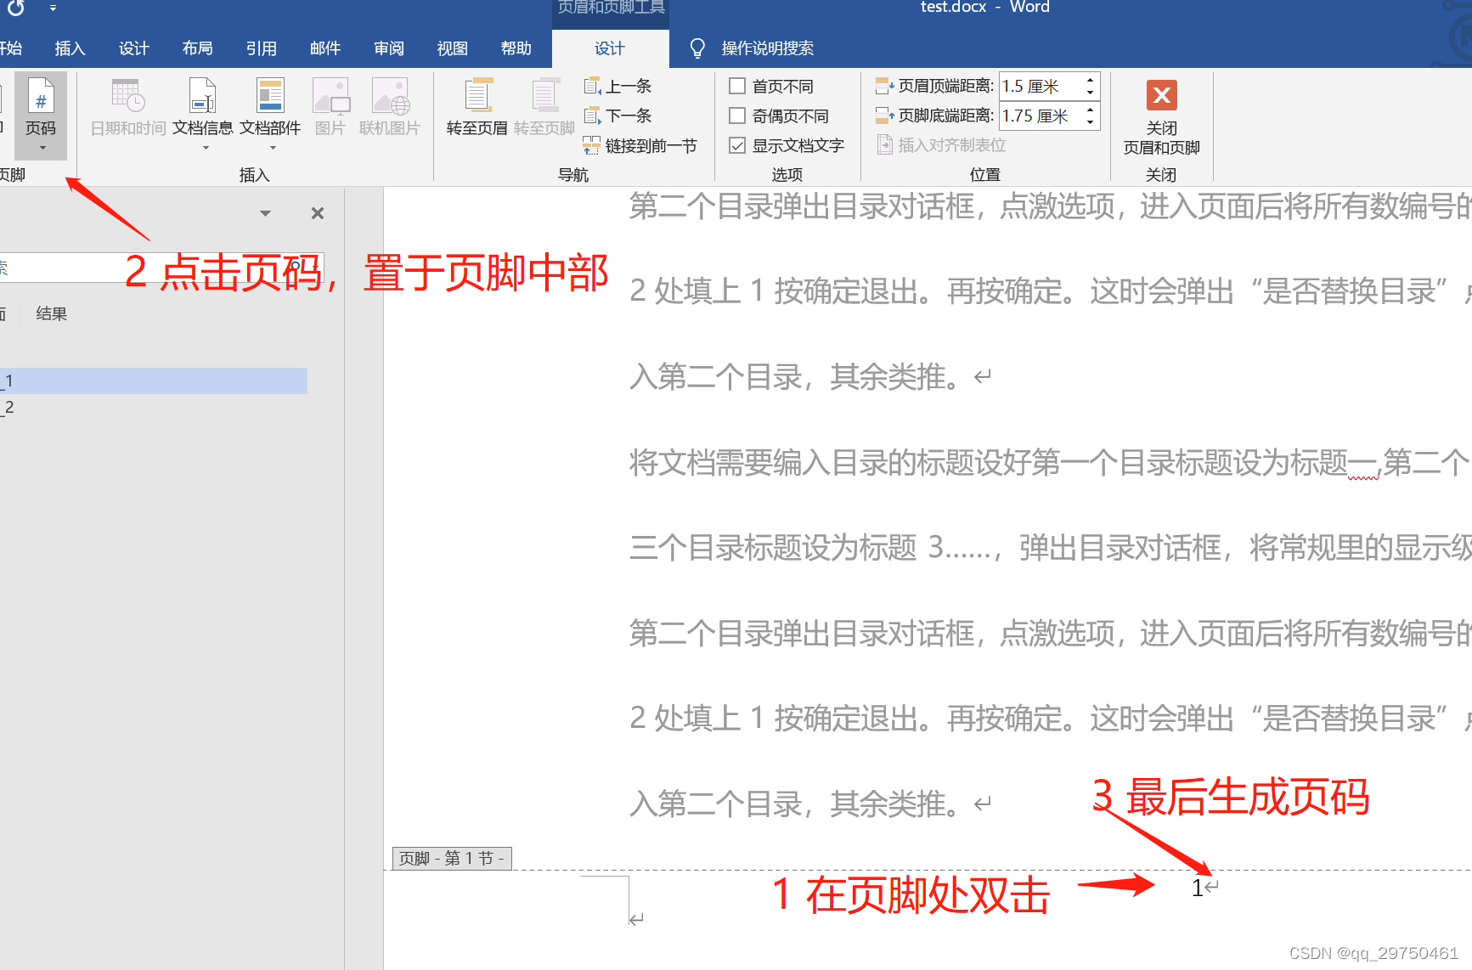The width and height of the screenshot is (1472, 970).
Task: Click the 页脚 - 第 1 节 label
Action: point(452,858)
